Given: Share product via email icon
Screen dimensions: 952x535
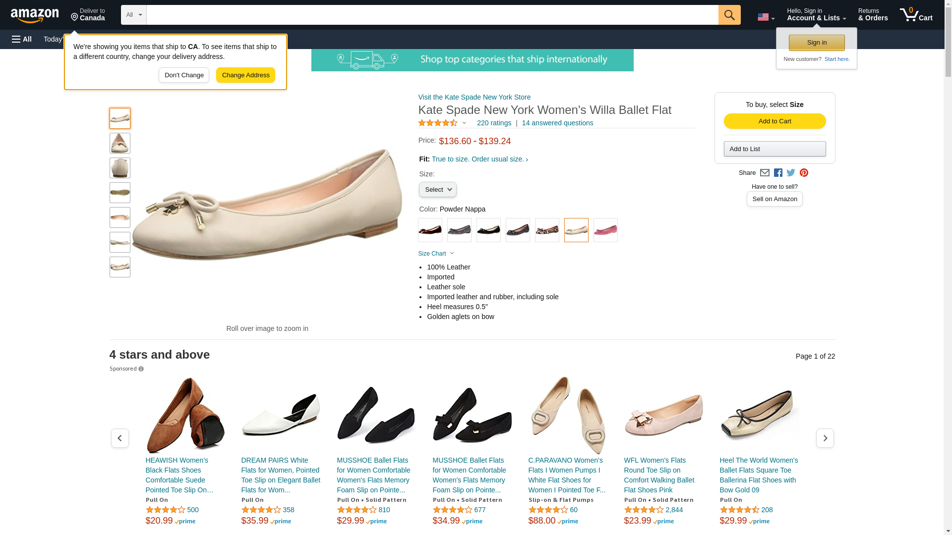Looking at the screenshot, I should pyautogui.click(x=765, y=173).
